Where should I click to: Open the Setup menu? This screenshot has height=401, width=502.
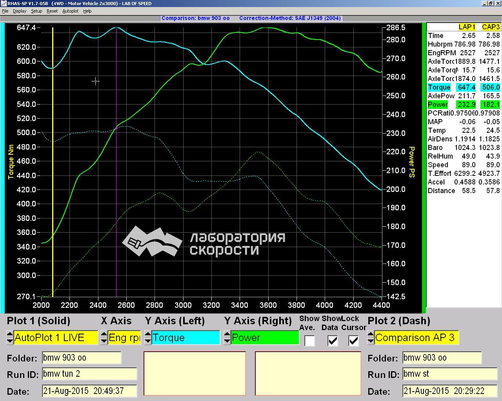[36, 11]
